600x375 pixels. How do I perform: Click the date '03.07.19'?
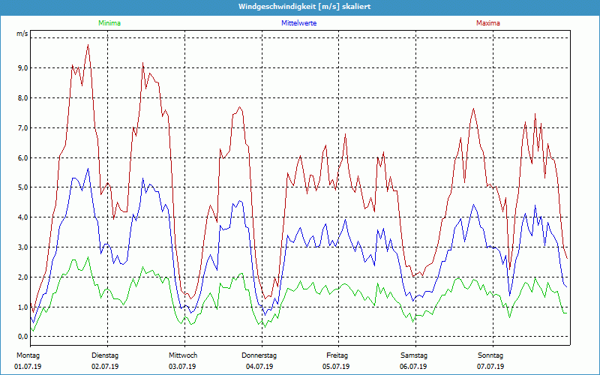tap(182, 367)
